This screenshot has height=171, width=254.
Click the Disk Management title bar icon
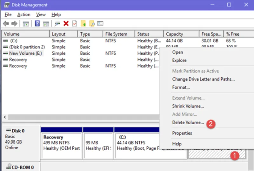(x=7, y=5)
